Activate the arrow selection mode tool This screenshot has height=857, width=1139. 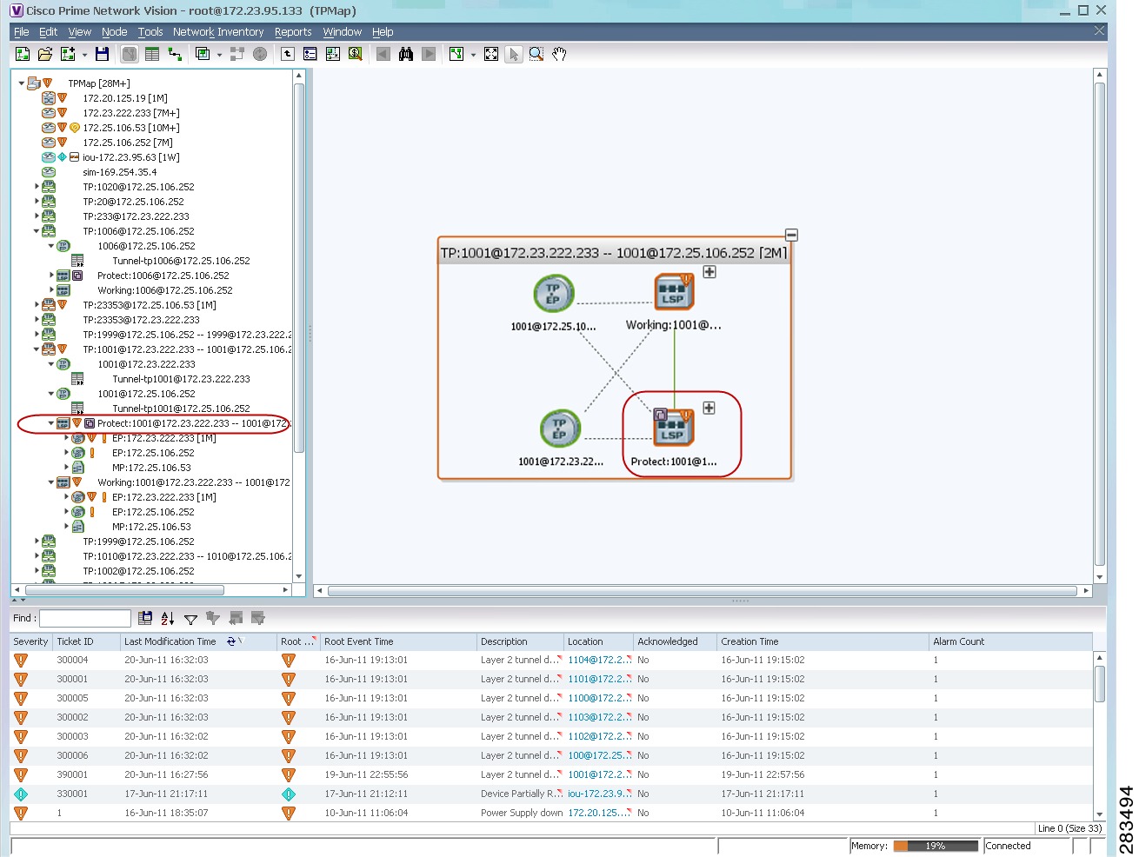pyautogui.click(x=514, y=54)
